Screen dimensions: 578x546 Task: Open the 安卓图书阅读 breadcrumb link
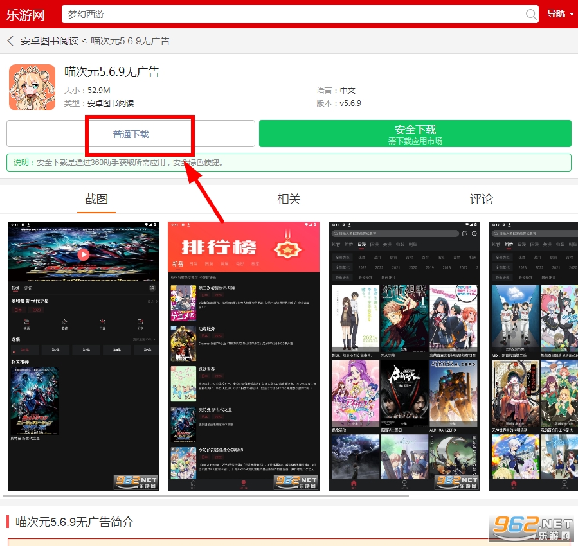[x=50, y=41]
